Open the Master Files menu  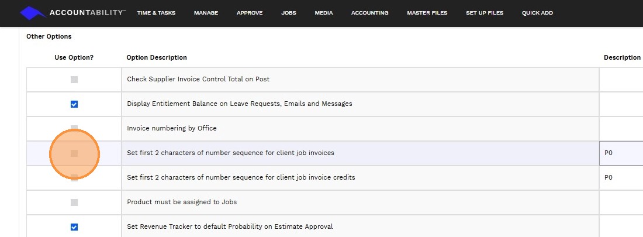(x=427, y=13)
